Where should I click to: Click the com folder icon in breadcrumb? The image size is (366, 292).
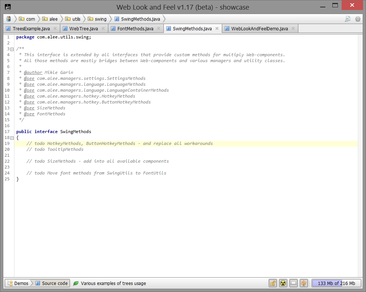coord(21,19)
